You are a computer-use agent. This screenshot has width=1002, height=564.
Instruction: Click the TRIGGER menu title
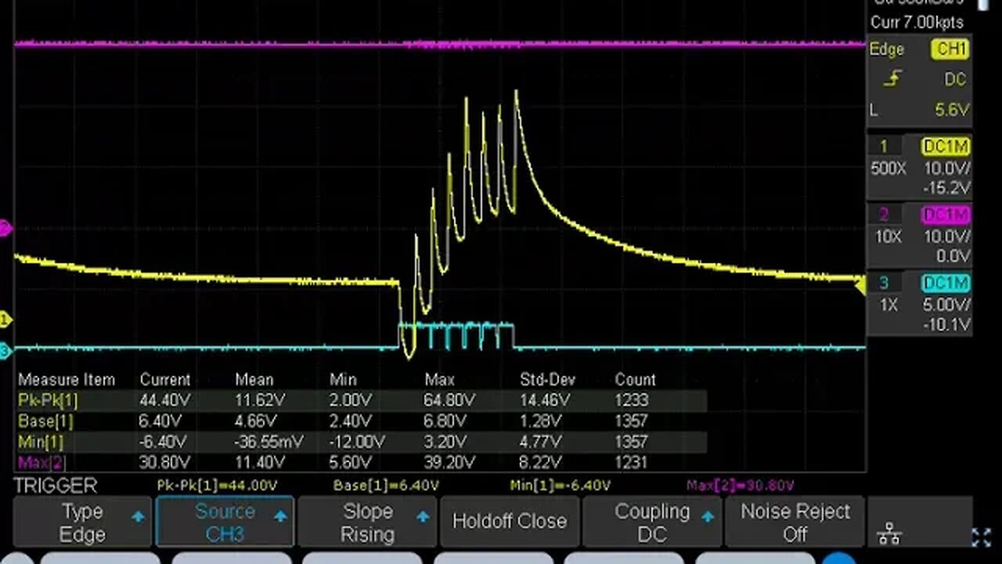coord(55,486)
